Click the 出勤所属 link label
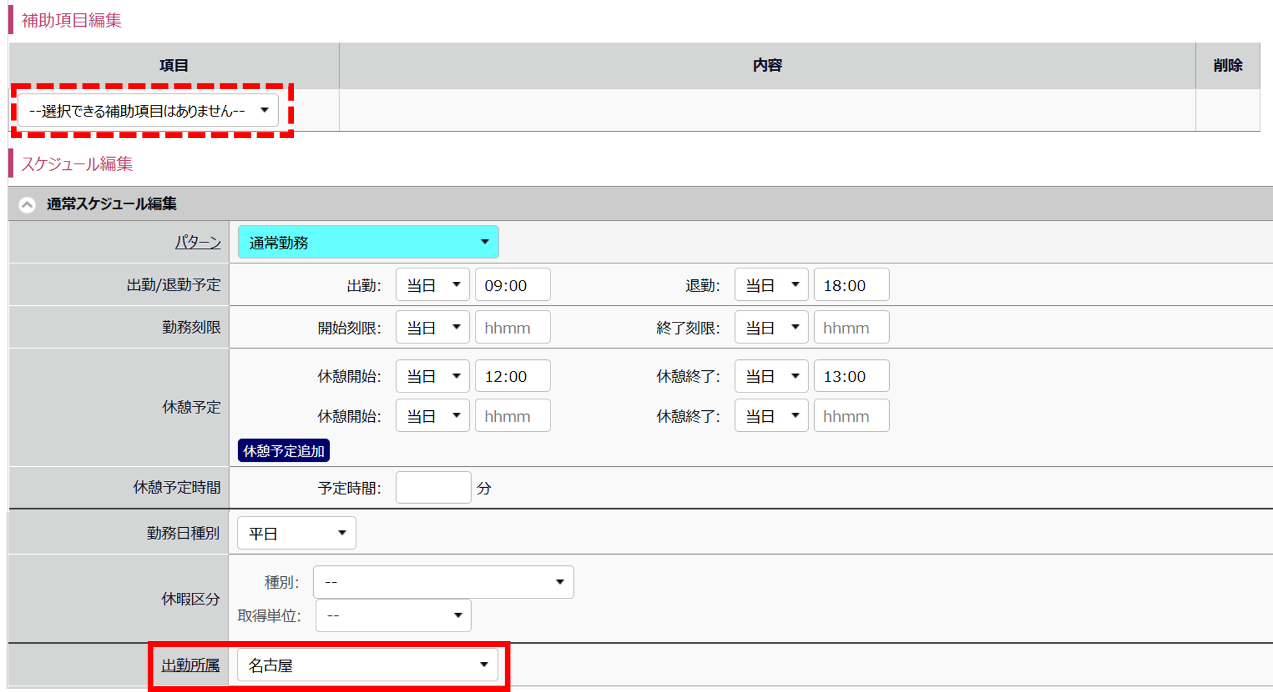1273x692 pixels. (190, 665)
